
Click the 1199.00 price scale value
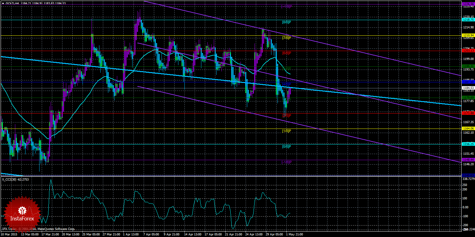coord(468,59)
